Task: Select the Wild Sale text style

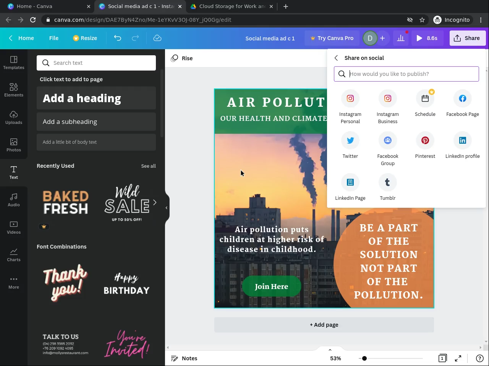Action: [127, 202]
